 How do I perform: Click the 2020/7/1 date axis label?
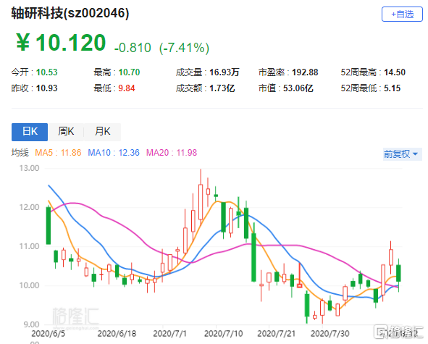[169, 334]
